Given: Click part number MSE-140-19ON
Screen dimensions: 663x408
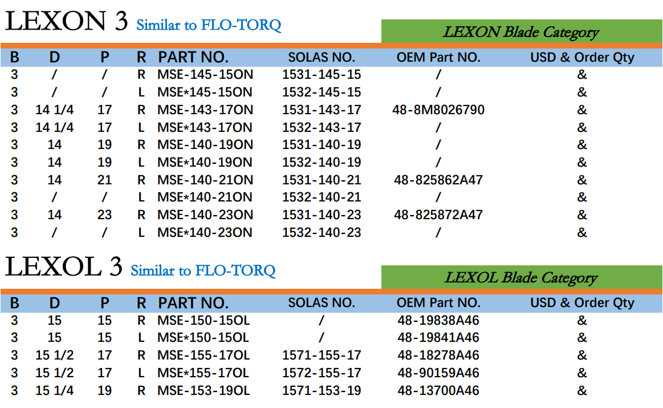Looking at the screenshot, I should click(x=205, y=145).
